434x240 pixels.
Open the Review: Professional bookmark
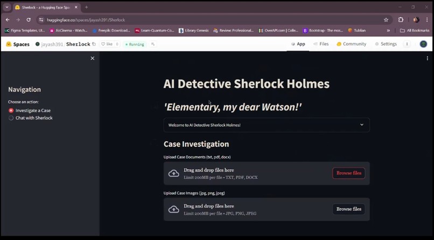(234, 31)
